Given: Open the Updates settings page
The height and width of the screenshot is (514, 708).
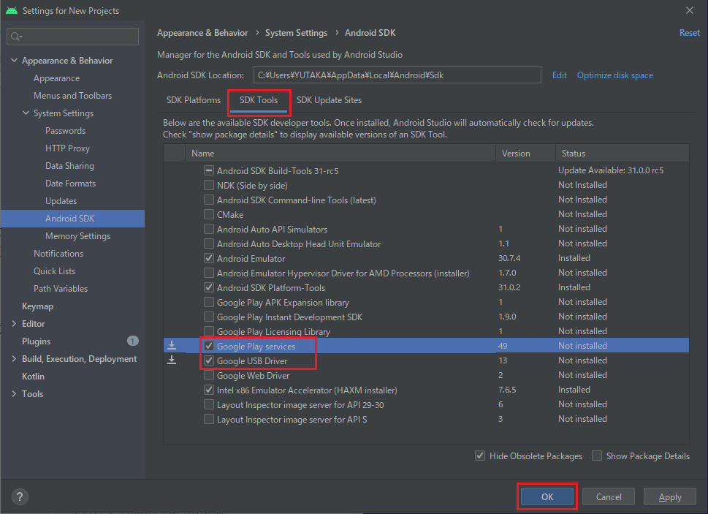Looking at the screenshot, I should [x=61, y=201].
